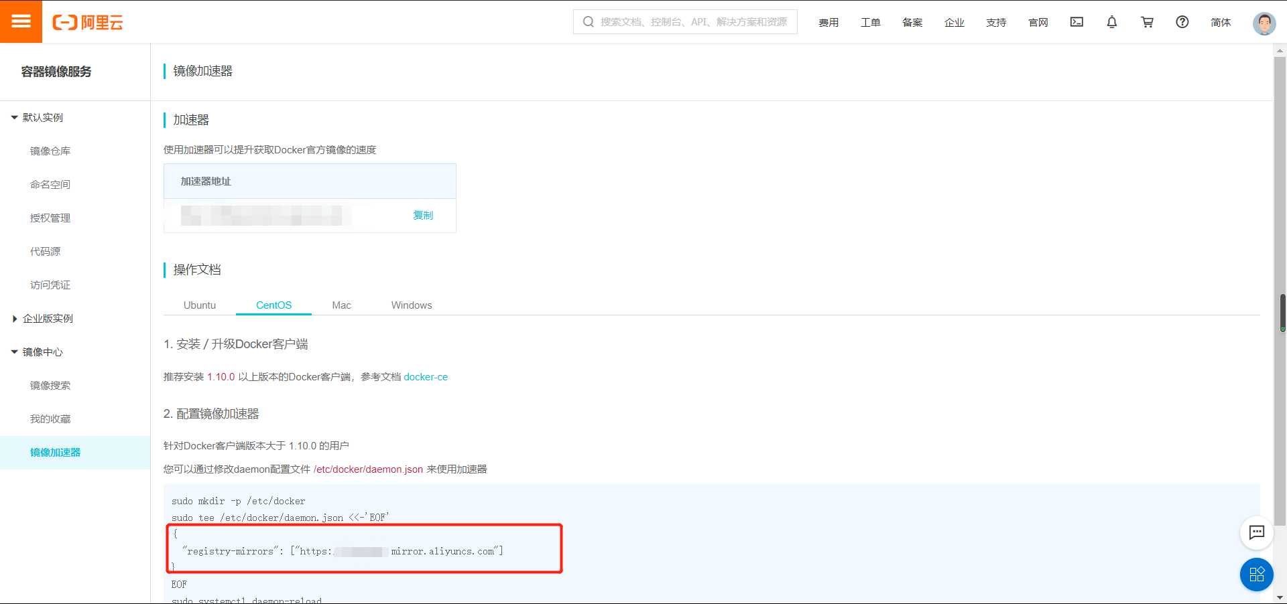
Task: Go to 命名空间 in the sidebar
Action: [50, 185]
